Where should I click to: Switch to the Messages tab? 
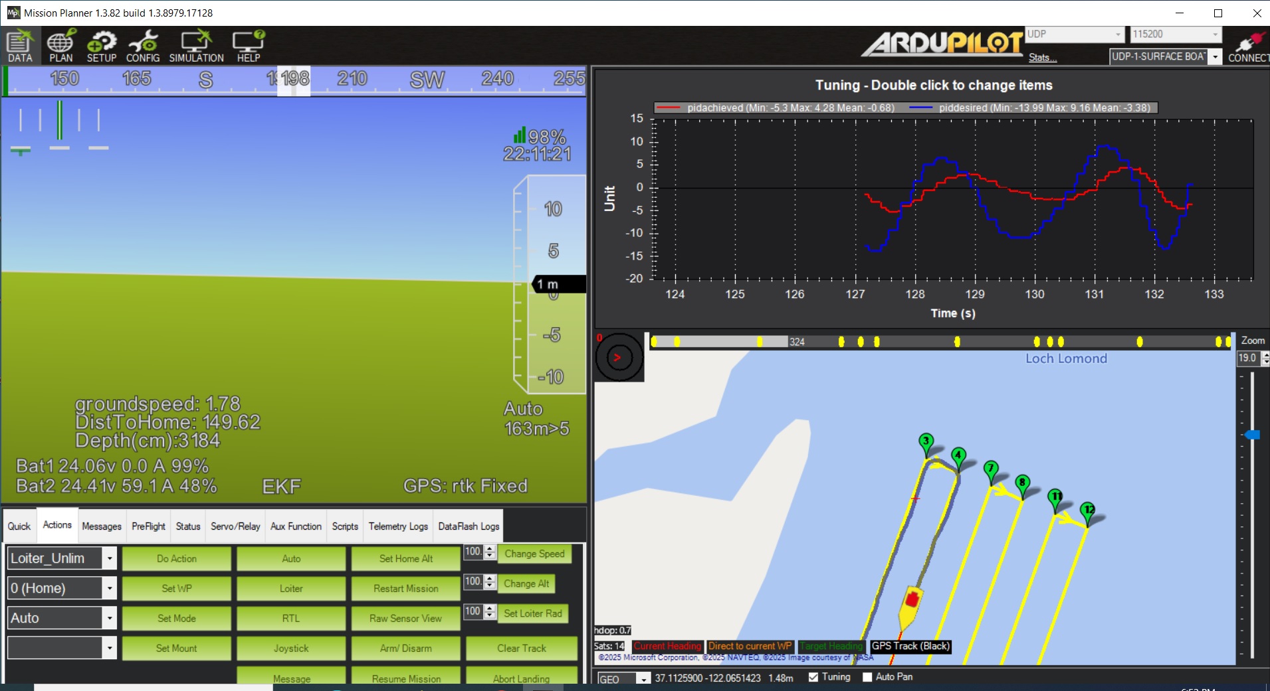click(x=102, y=526)
